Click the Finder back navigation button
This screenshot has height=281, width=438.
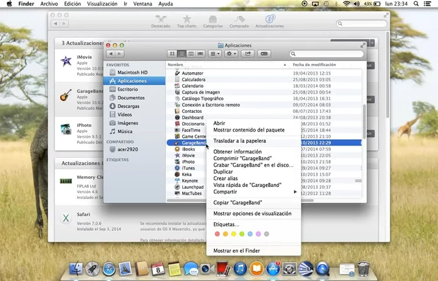tap(112, 54)
